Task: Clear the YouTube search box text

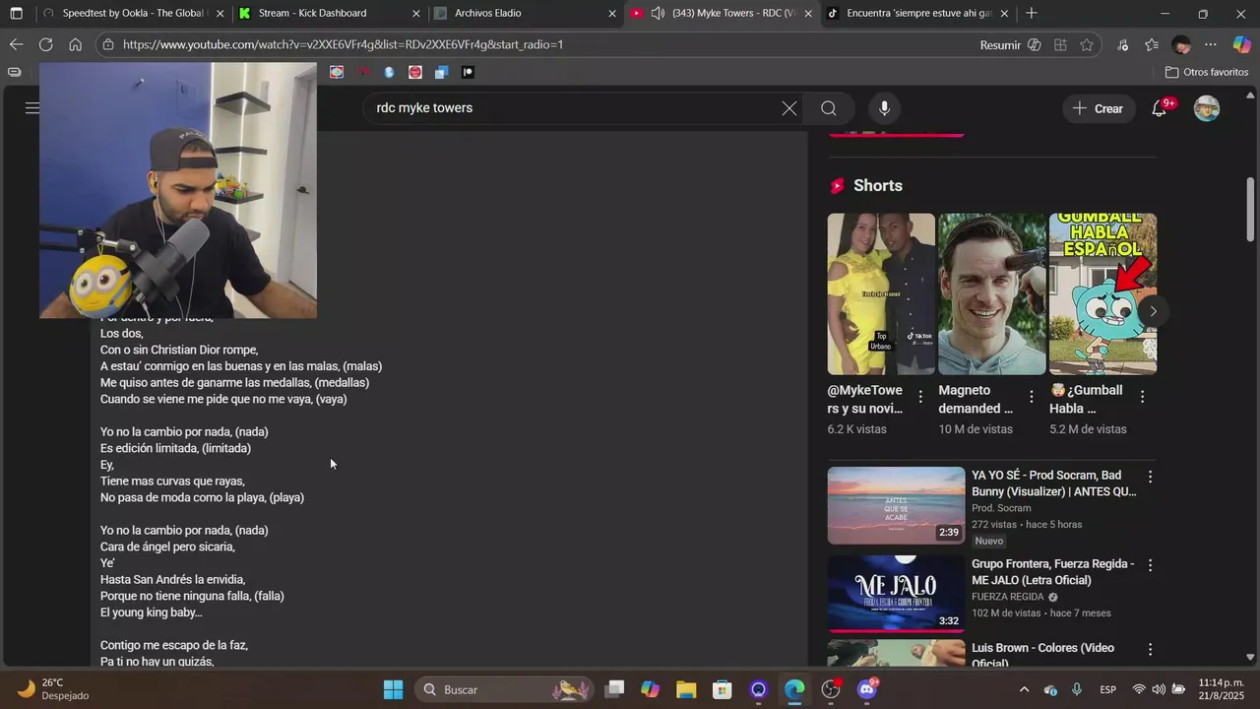Action: click(788, 108)
